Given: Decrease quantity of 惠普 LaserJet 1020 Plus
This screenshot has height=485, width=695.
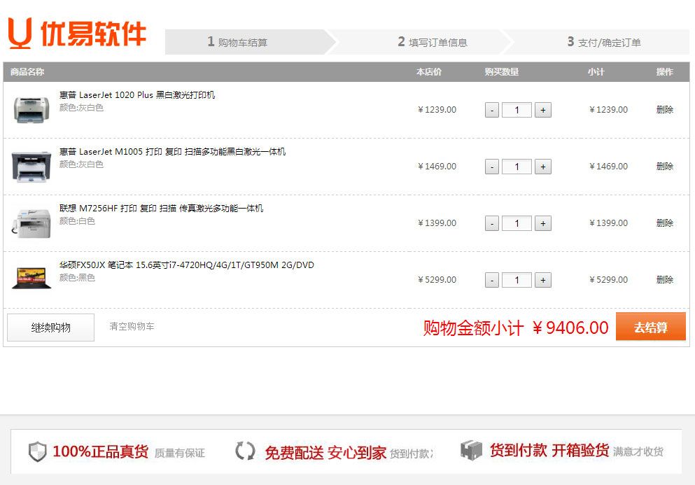Looking at the screenshot, I should tap(492, 110).
